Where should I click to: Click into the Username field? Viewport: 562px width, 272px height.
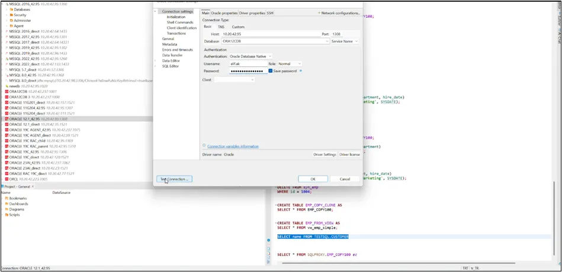(248, 64)
